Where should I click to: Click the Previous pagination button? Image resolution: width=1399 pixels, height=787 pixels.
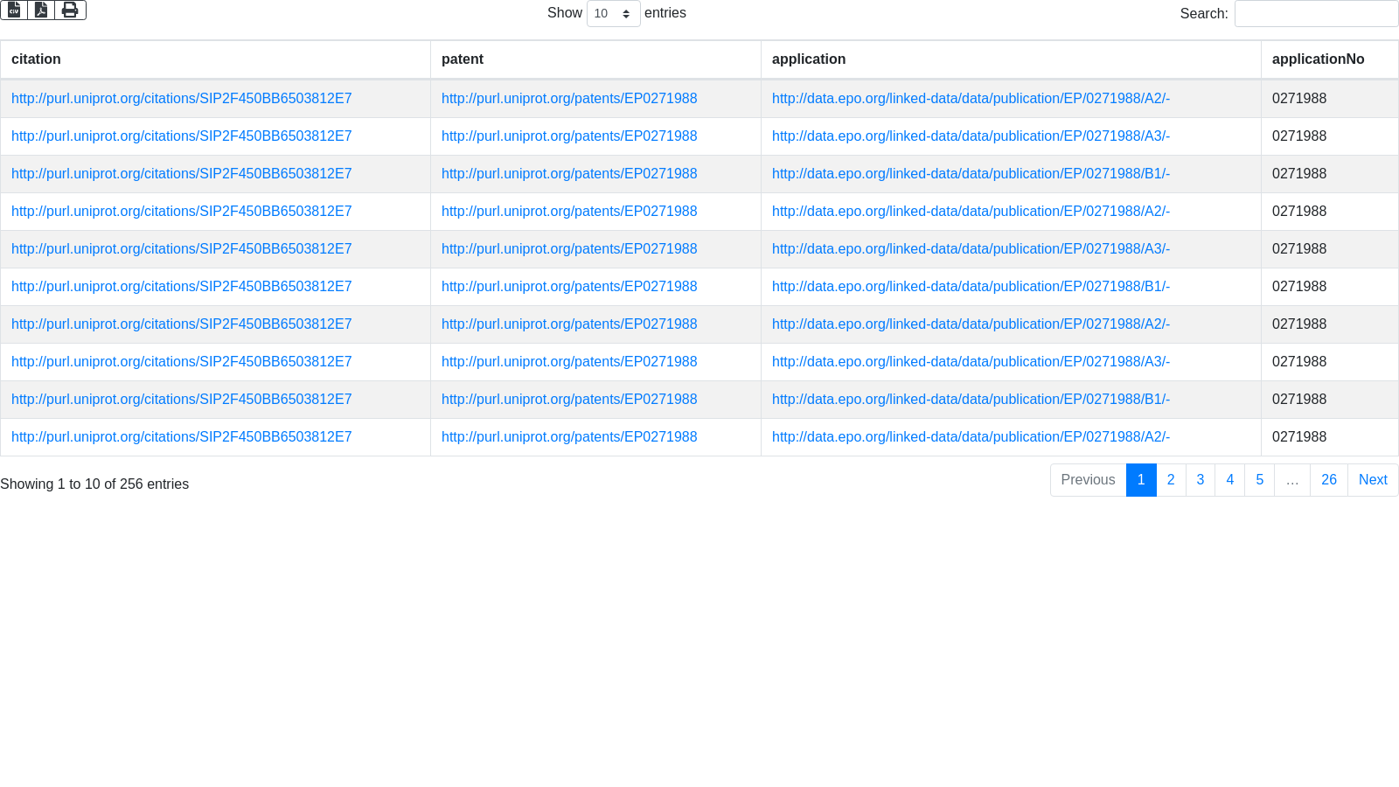coord(1088,480)
